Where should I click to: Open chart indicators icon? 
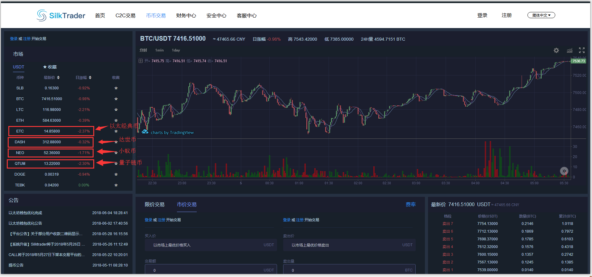(x=569, y=50)
